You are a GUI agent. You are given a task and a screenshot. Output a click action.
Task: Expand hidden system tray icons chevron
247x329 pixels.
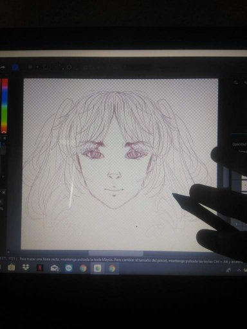click(x=239, y=270)
